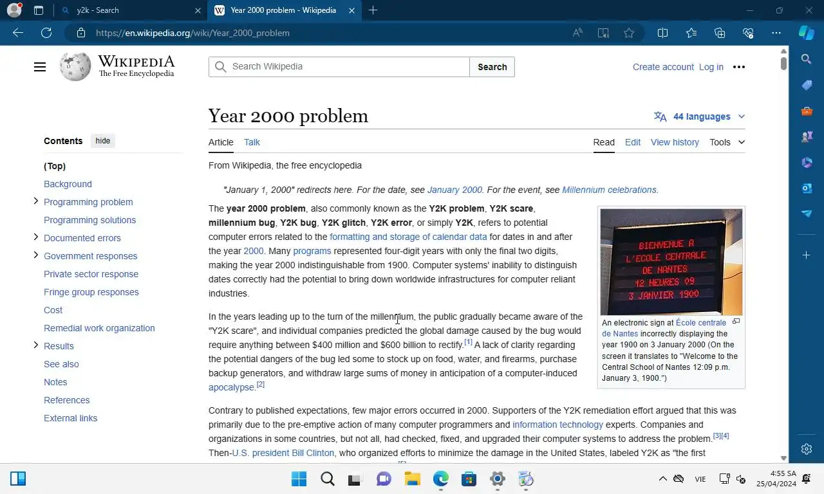Hide the Contents sidebar
824x494 pixels.
(x=103, y=141)
